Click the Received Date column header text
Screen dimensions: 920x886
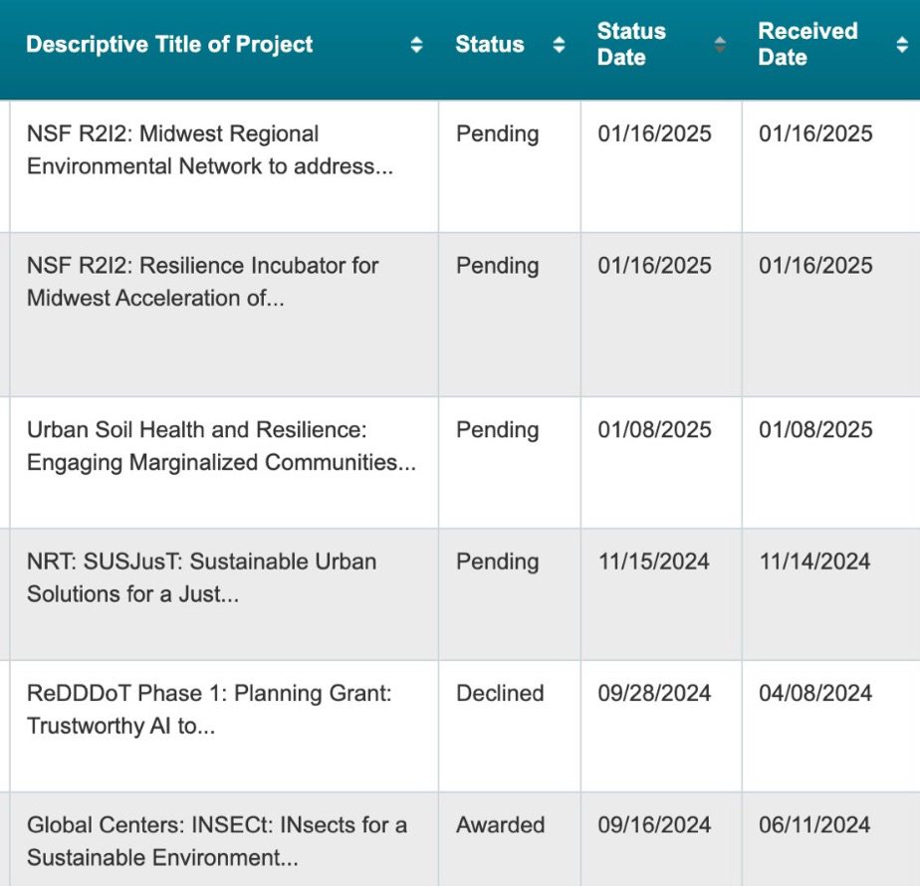(807, 45)
